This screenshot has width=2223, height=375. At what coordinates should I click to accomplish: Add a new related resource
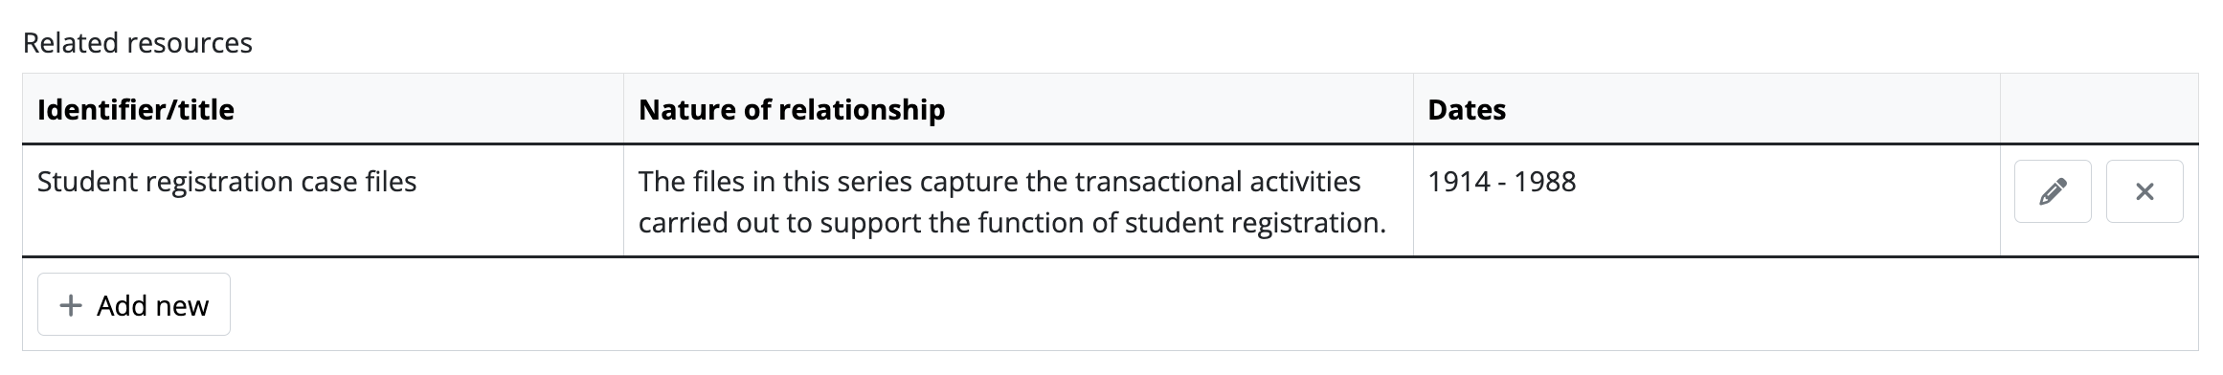click(x=134, y=304)
